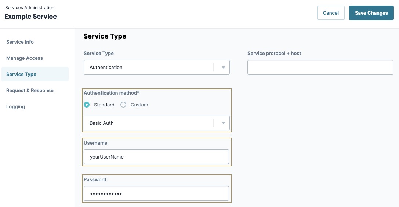Click the Service Type dropdown arrow icon

click(x=224, y=68)
